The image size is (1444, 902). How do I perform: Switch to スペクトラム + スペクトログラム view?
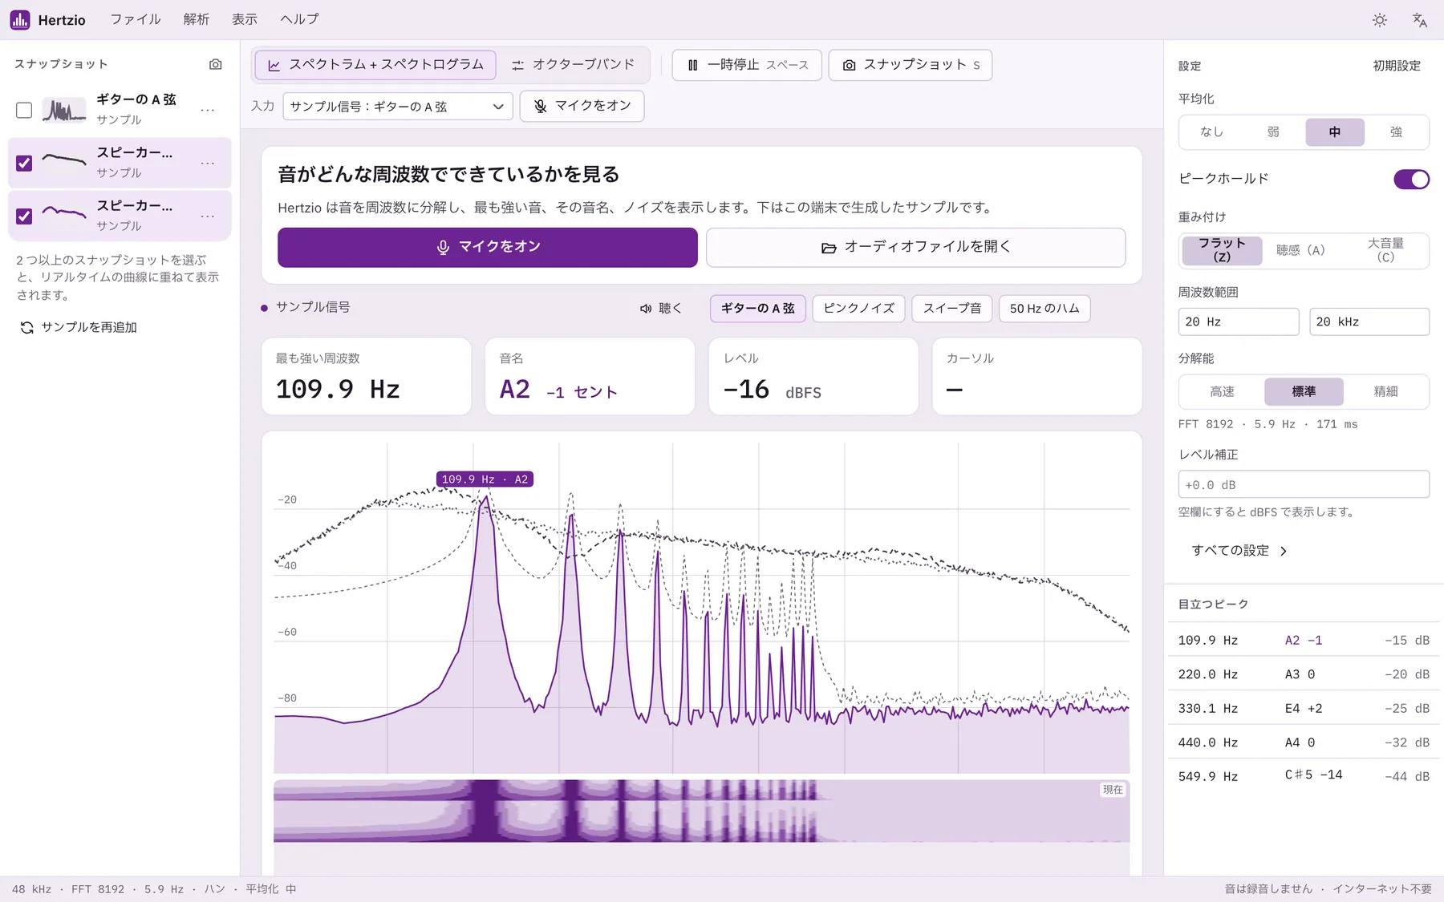(375, 65)
